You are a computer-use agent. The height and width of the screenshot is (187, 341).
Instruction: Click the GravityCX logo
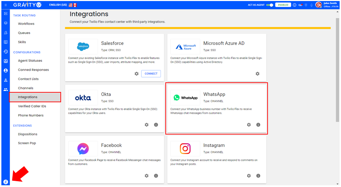click(x=27, y=5)
